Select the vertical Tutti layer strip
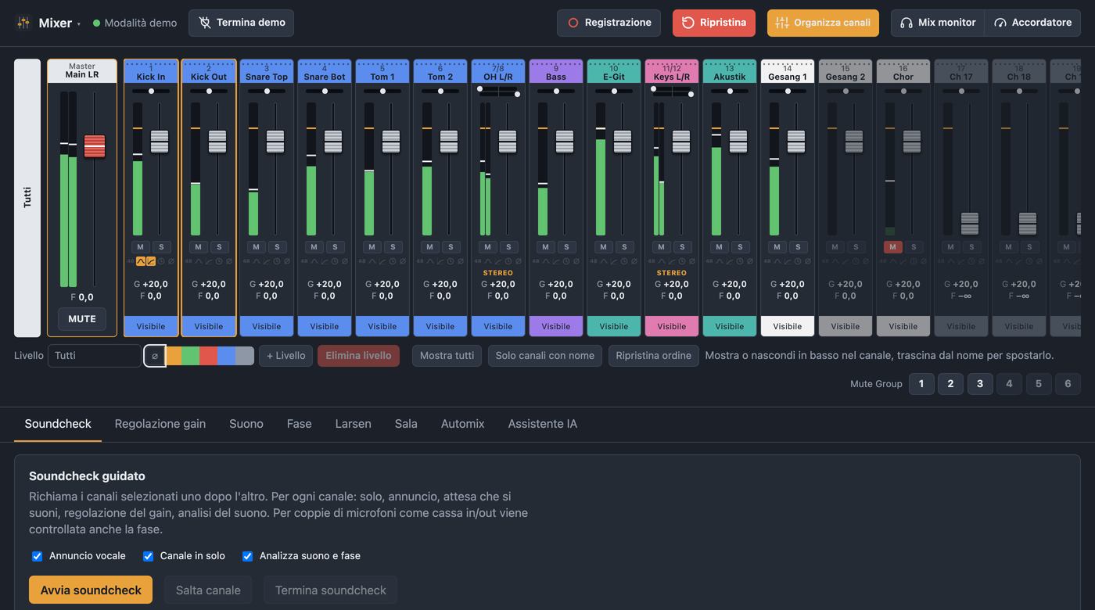The height and width of the screenshot is (610, 1095). coord(27,198)
